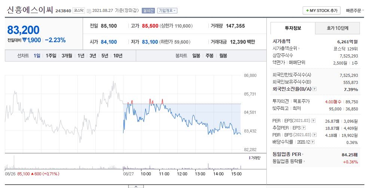The height and width of the screenshot is (188, 376).
Task: Select the 3개월 line chart period
Action: pyautogui.click(x=67, y=56)
